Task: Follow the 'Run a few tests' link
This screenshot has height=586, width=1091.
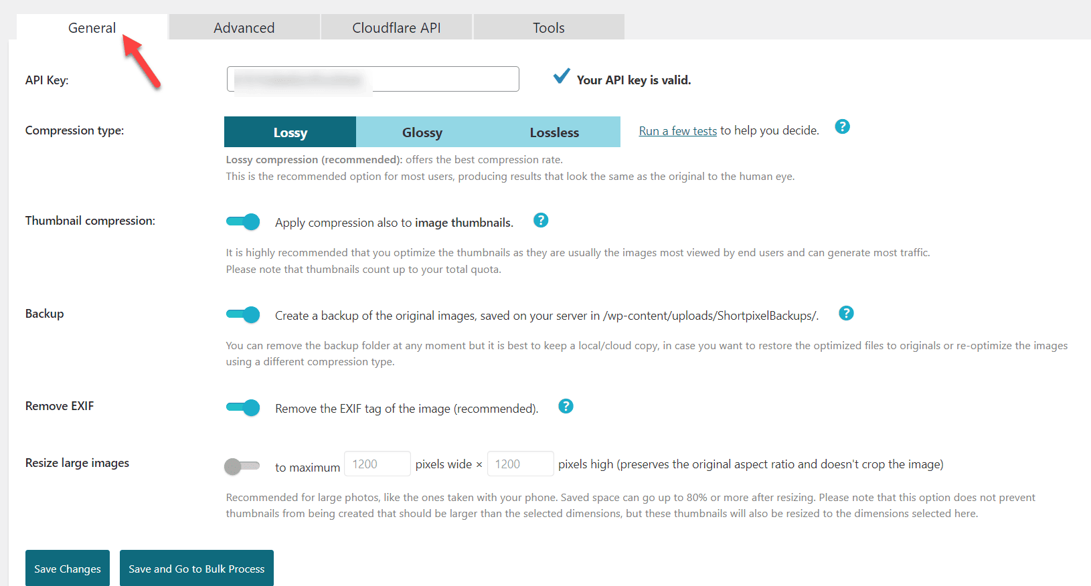Action: [677, 131]
